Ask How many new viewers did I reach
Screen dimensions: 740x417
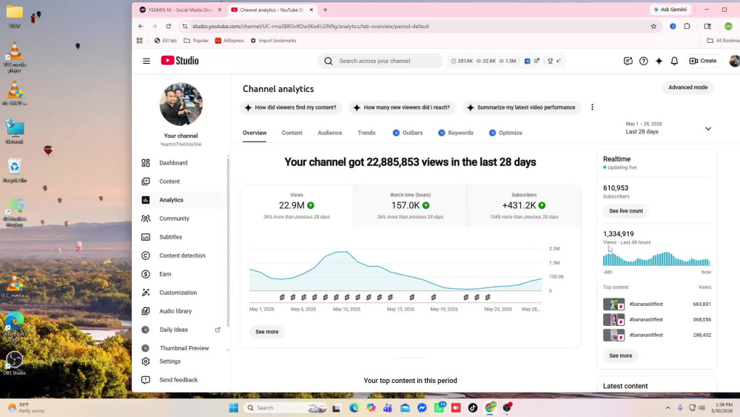[x=402, y=107]
